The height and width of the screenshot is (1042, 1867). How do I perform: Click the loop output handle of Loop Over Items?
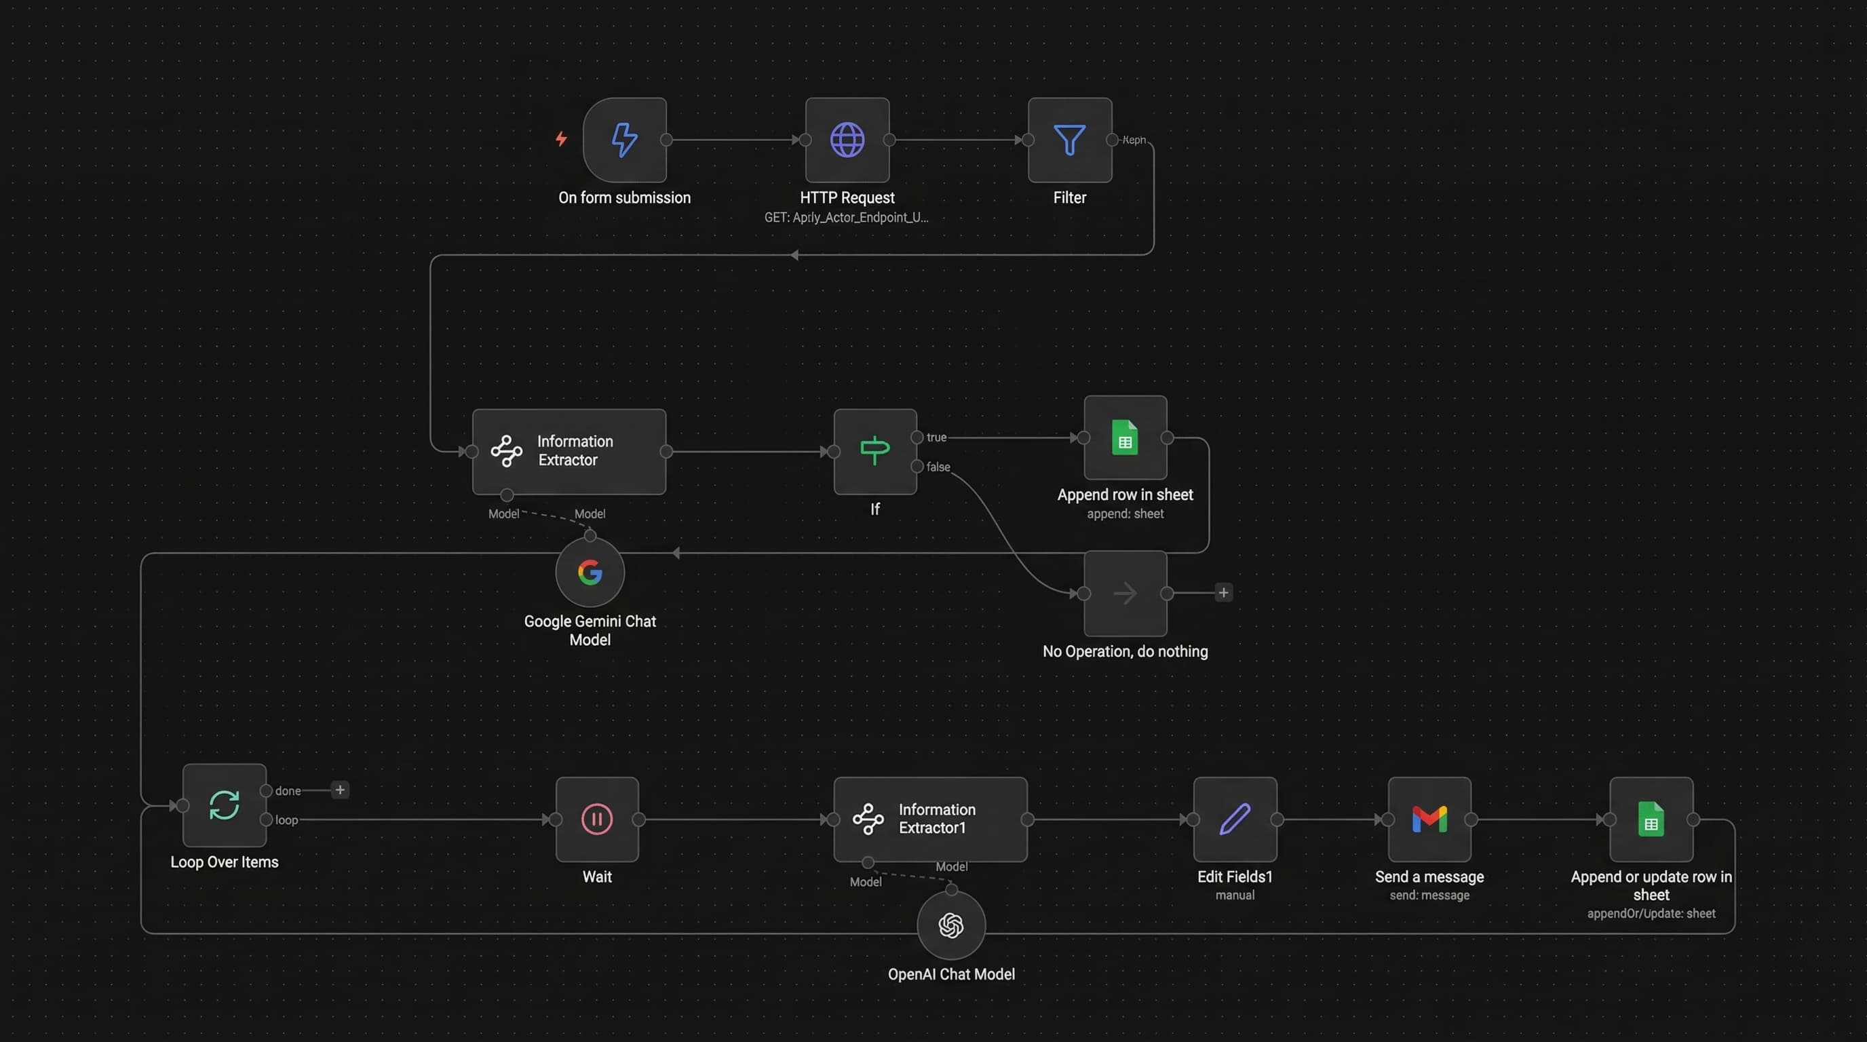[x=267, y=819]
